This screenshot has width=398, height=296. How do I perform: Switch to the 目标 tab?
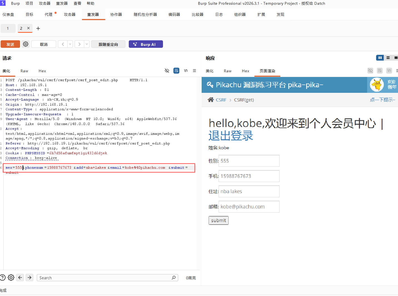pos(29,14)
